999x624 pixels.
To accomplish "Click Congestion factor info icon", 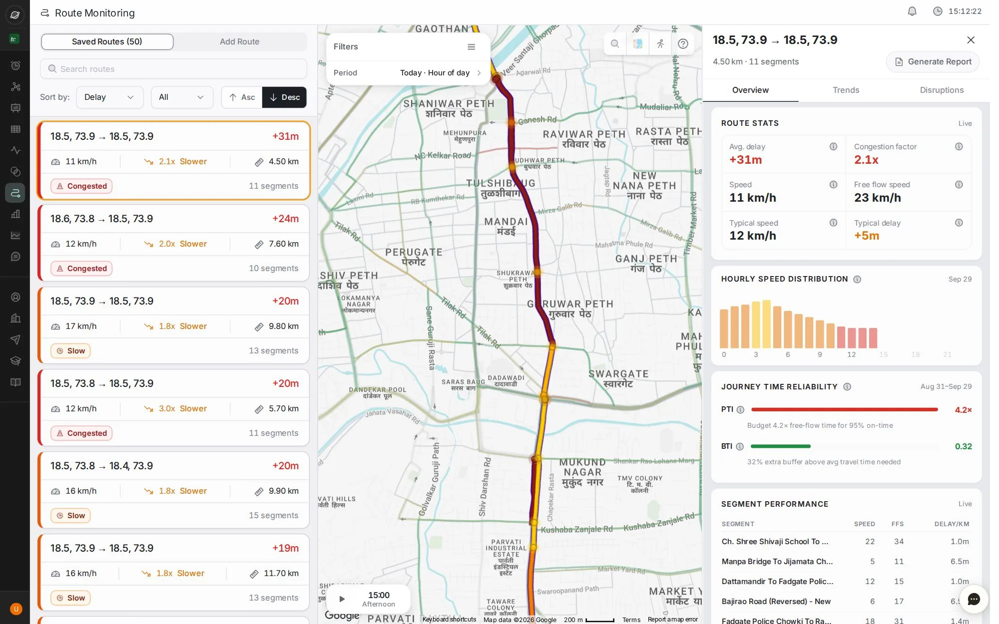I will point(959,147).
